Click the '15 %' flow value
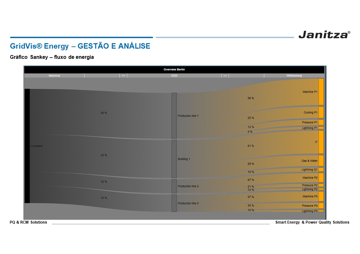Screen dimensions: 360x254 (x=104, y=198)
